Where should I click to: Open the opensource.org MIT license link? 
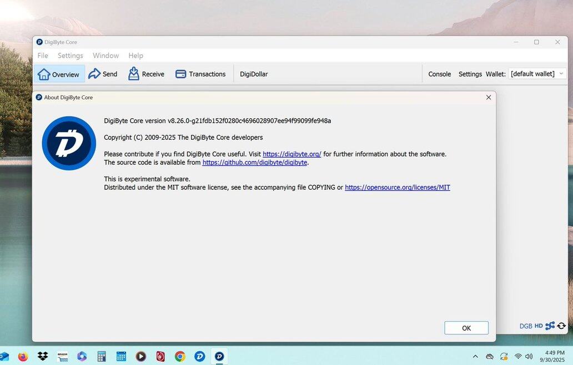click(398, 187)
